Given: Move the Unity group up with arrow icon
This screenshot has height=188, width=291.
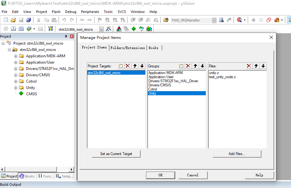Looking at the screenshot, I should pyautogui.click(x=194, y=66).
